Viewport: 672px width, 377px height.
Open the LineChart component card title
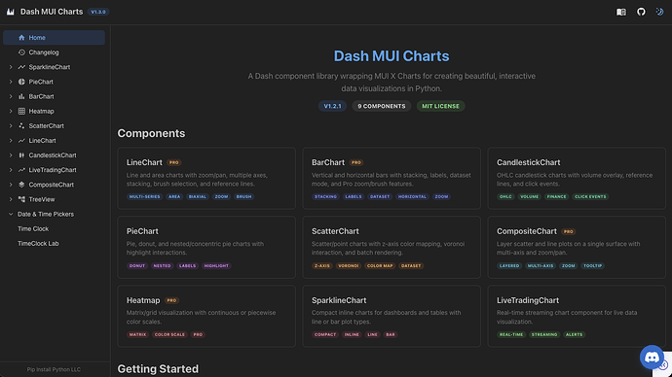click(144, 162)
